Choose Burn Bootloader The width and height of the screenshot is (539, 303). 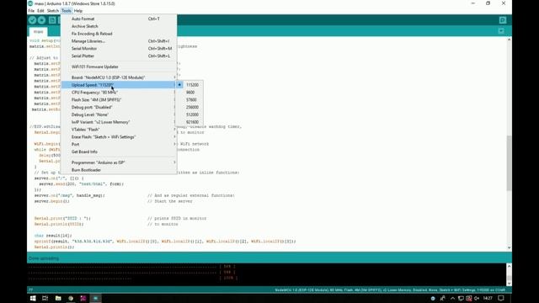[119, 170]
